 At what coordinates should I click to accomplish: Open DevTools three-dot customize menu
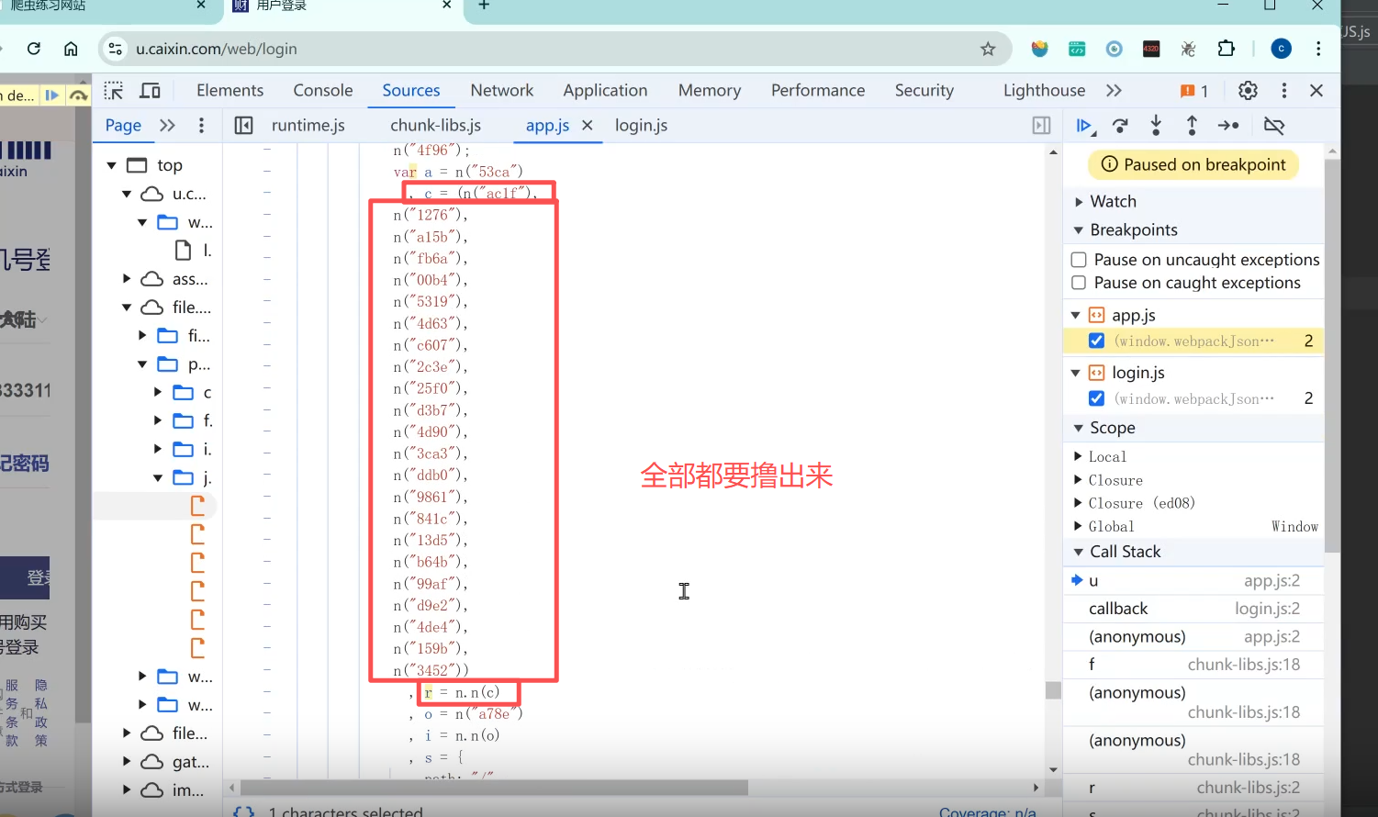click(1284, 90)
